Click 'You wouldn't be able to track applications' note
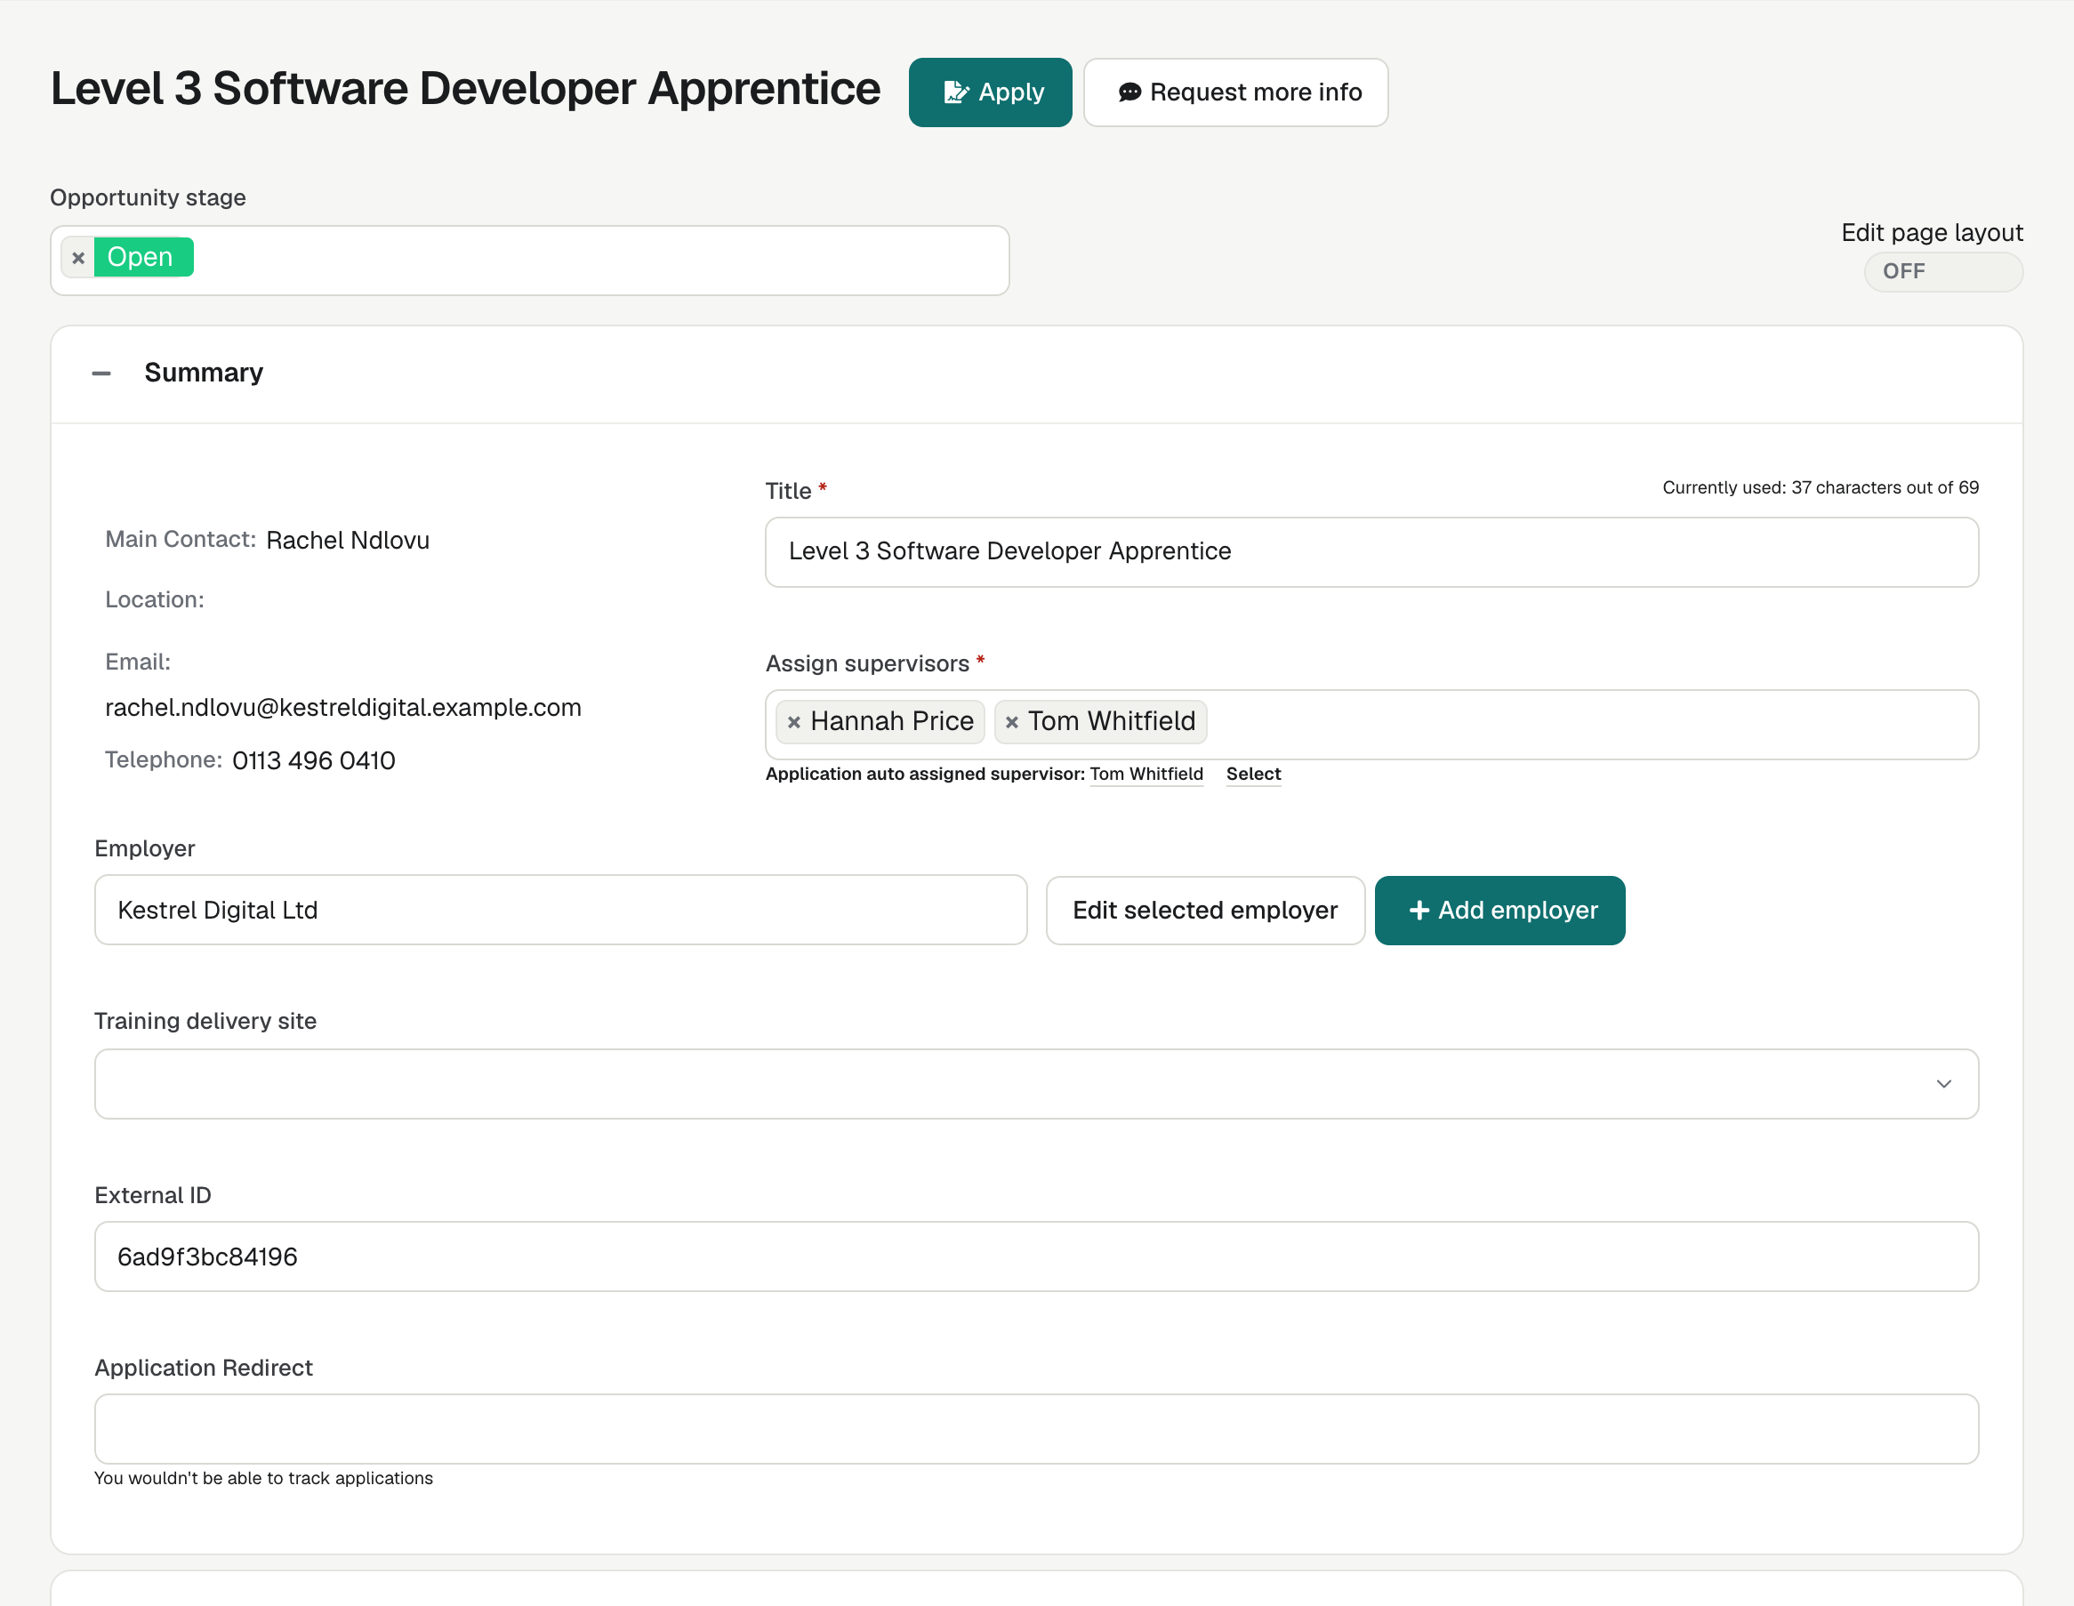Viewport: 2074px width, 1606px height. 263,1478
